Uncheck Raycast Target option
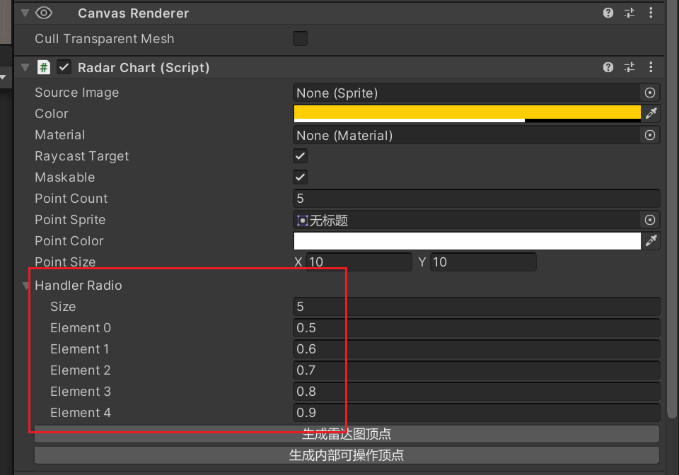The width and height of the screenshot is (679, 475). click(x=301, y=156)
